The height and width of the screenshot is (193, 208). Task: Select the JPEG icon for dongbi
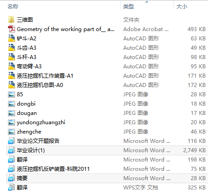pyautogui.click(x=12, y=104)
